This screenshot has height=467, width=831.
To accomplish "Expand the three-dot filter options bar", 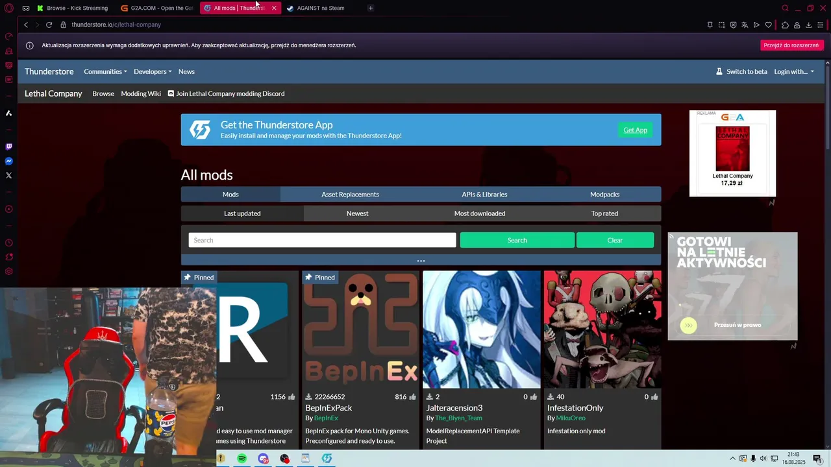I will (421, 261).
